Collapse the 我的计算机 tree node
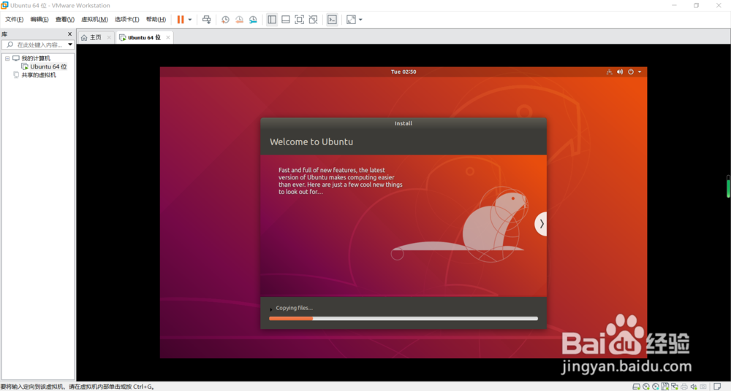 click(7, 58)
